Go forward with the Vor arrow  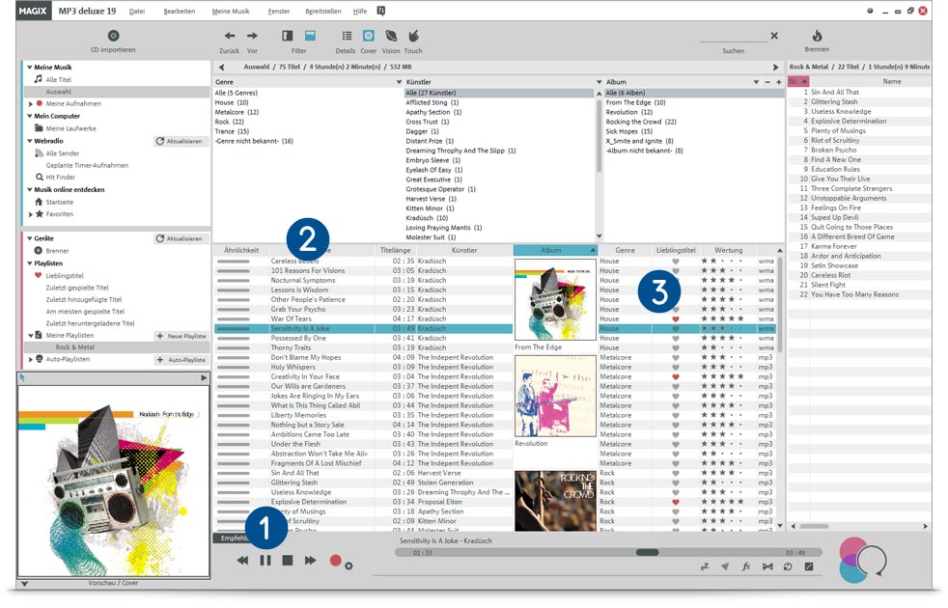point(252,37)
